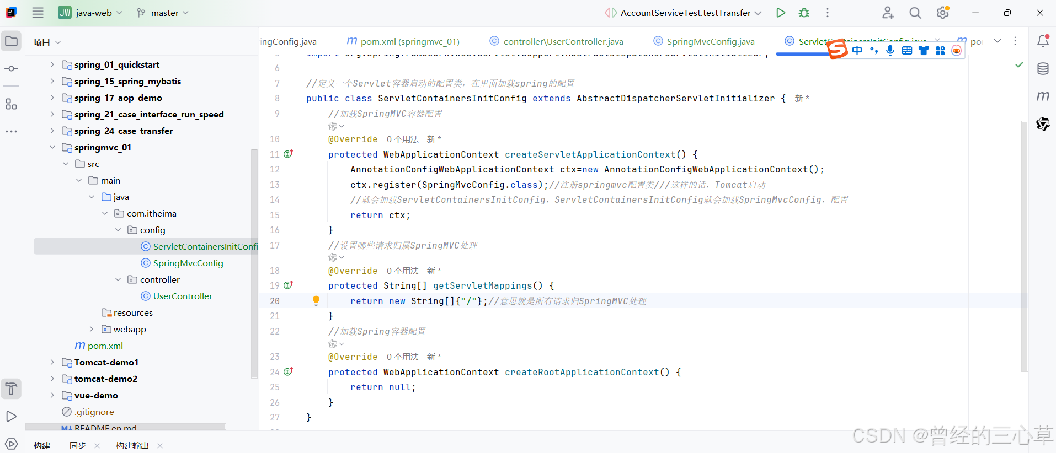Click the green inspection checkmark in editor
1056x453 pixels.
1019,65
